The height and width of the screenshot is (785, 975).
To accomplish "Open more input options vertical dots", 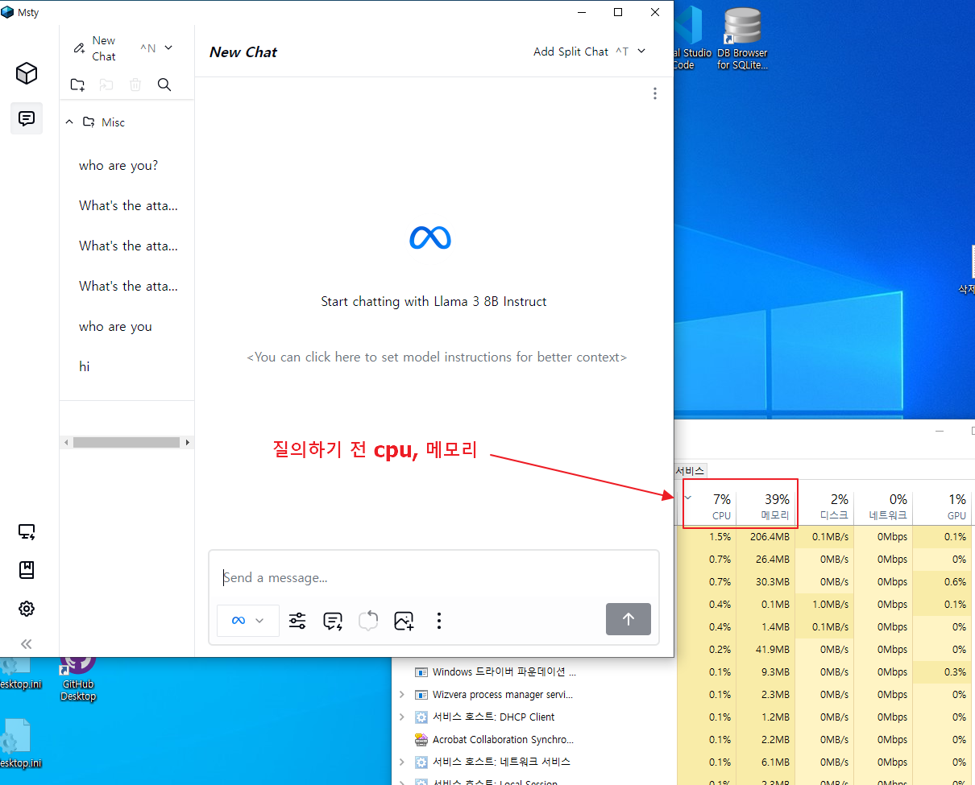I will (x=439, y=621).
